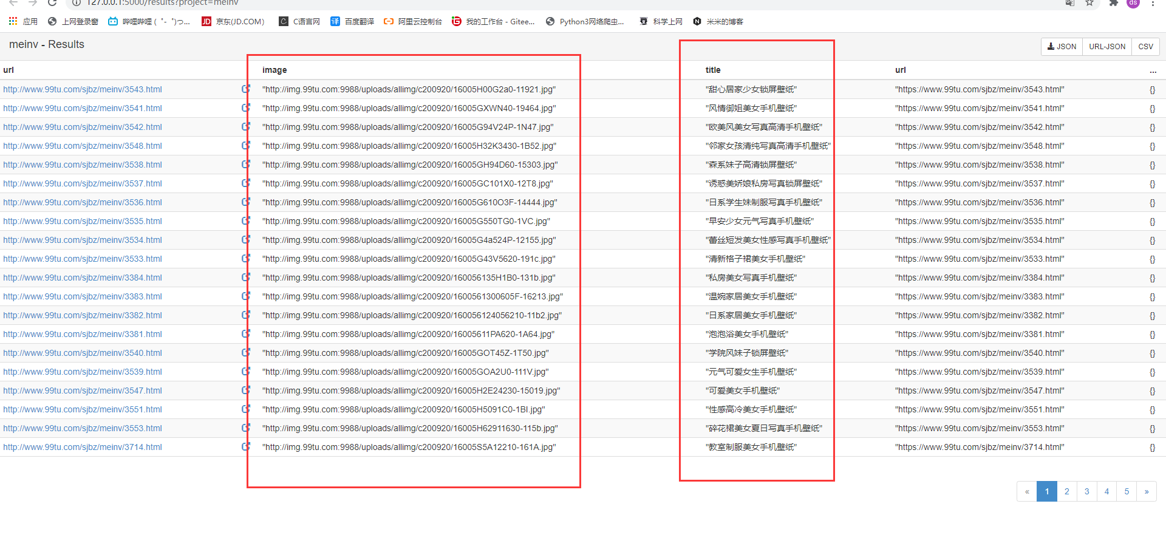Click the '...' column header at far right
Viewport: 1166px width, 549px height.
[x=1153, y=70]
